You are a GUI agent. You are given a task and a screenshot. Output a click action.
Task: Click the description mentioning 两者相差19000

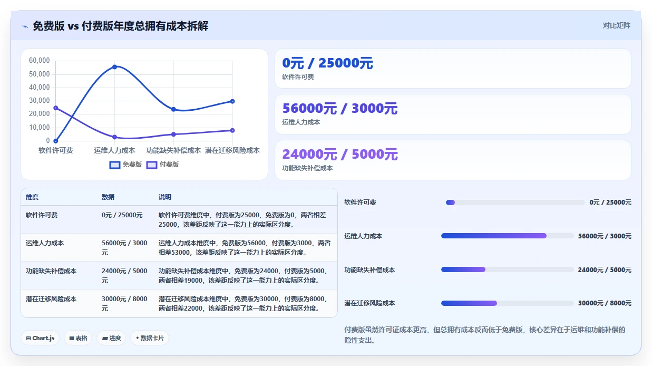coord(245,275)
